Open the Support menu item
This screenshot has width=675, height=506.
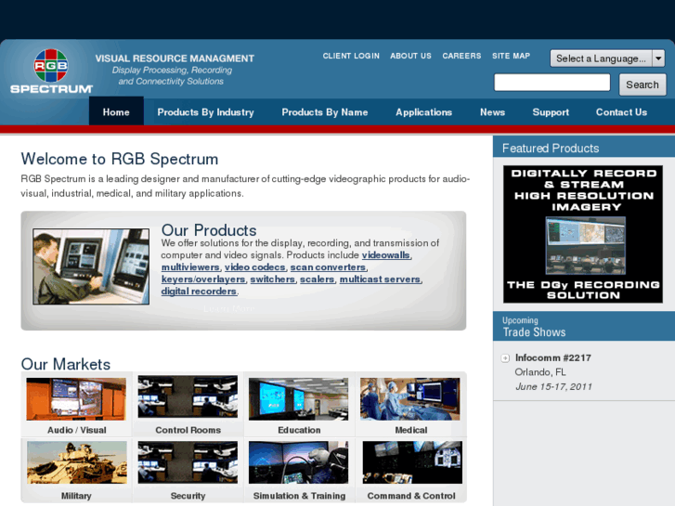(551, 112)
